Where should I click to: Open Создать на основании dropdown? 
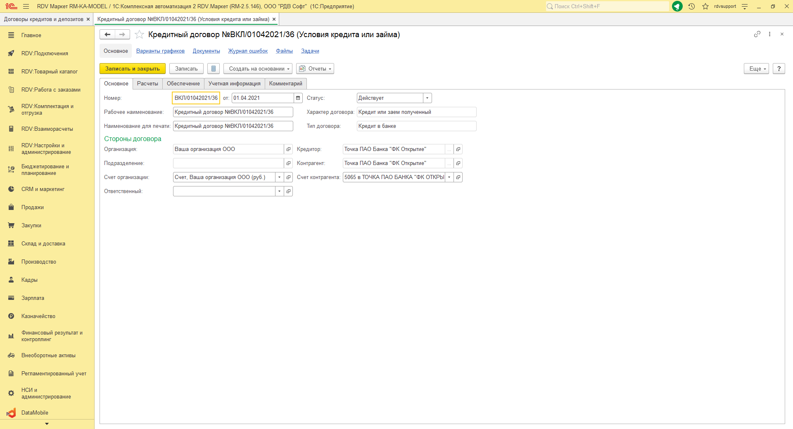click(258, 68)
